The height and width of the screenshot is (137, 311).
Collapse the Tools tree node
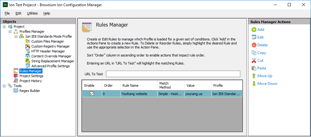pos(4,86)
